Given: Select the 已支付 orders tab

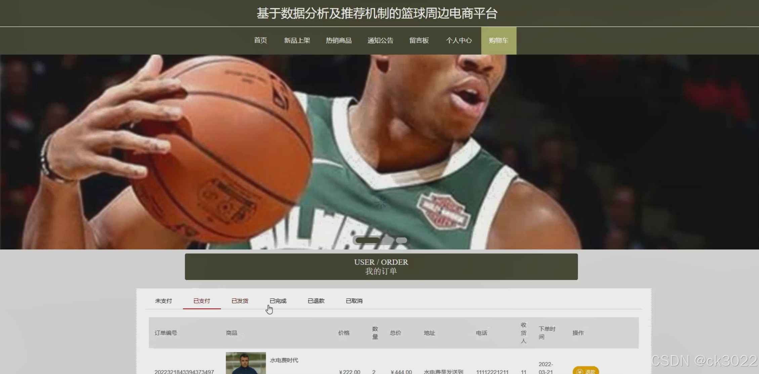Looking at the screenshot, I should point(202,301).
